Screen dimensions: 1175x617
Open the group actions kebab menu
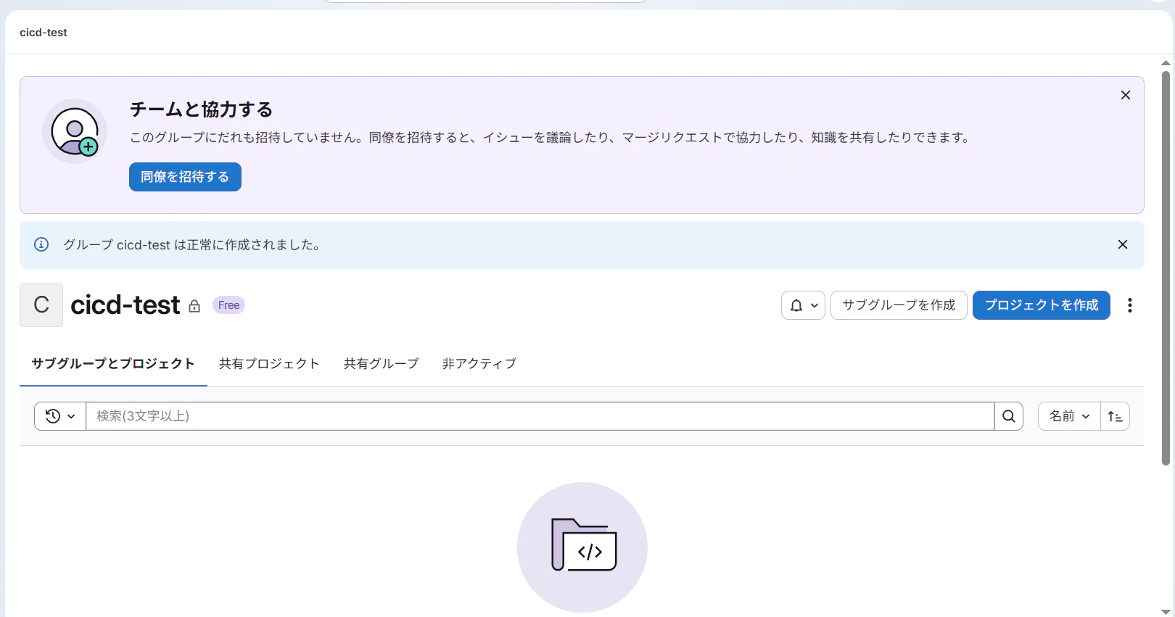point(1130,305)
